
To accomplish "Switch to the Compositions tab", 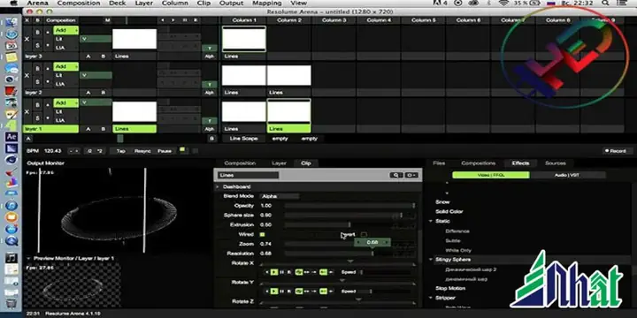I will 478,163.
